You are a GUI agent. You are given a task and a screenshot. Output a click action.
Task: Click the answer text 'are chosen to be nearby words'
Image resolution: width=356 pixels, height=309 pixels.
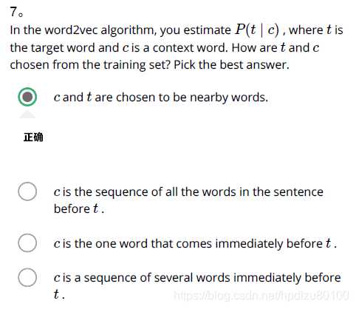[x=181, y=98]
